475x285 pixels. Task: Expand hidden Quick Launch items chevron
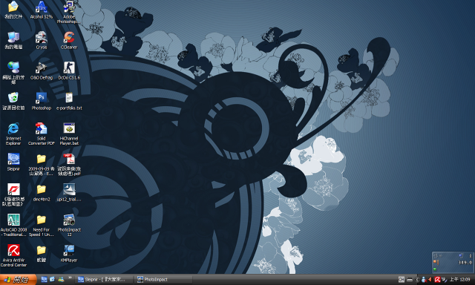tap(70, 278)
